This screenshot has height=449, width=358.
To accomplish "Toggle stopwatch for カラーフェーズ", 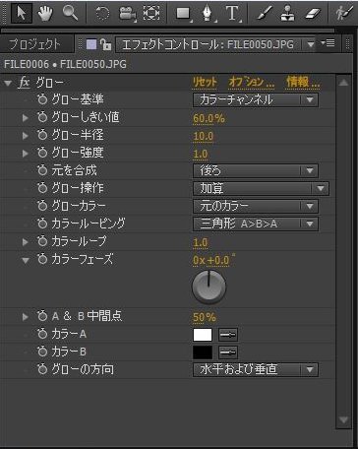I will [x=42, y=260].
